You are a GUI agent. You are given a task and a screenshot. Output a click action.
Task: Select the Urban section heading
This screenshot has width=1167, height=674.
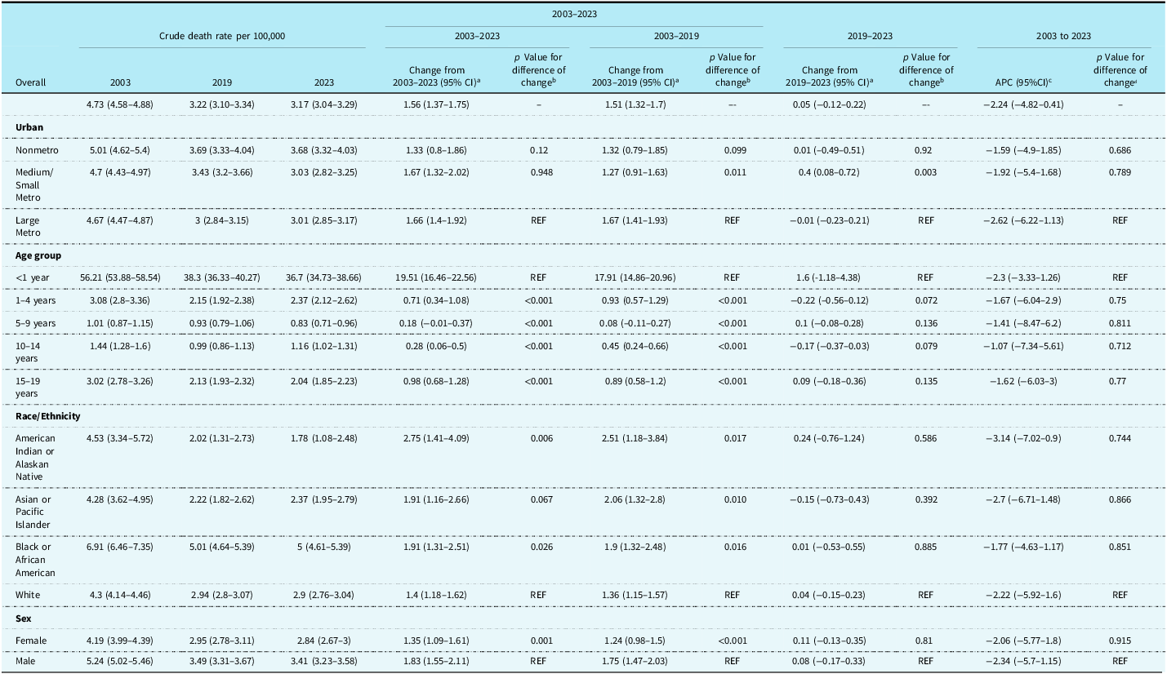[x=28, y=127]
